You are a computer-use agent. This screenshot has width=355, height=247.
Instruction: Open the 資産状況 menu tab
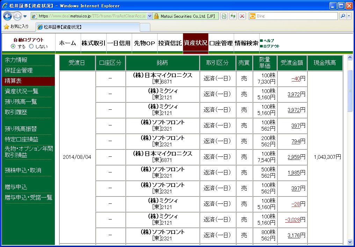196,43
